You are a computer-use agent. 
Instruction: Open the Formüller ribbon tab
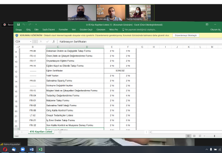click(x=63, y=30)
